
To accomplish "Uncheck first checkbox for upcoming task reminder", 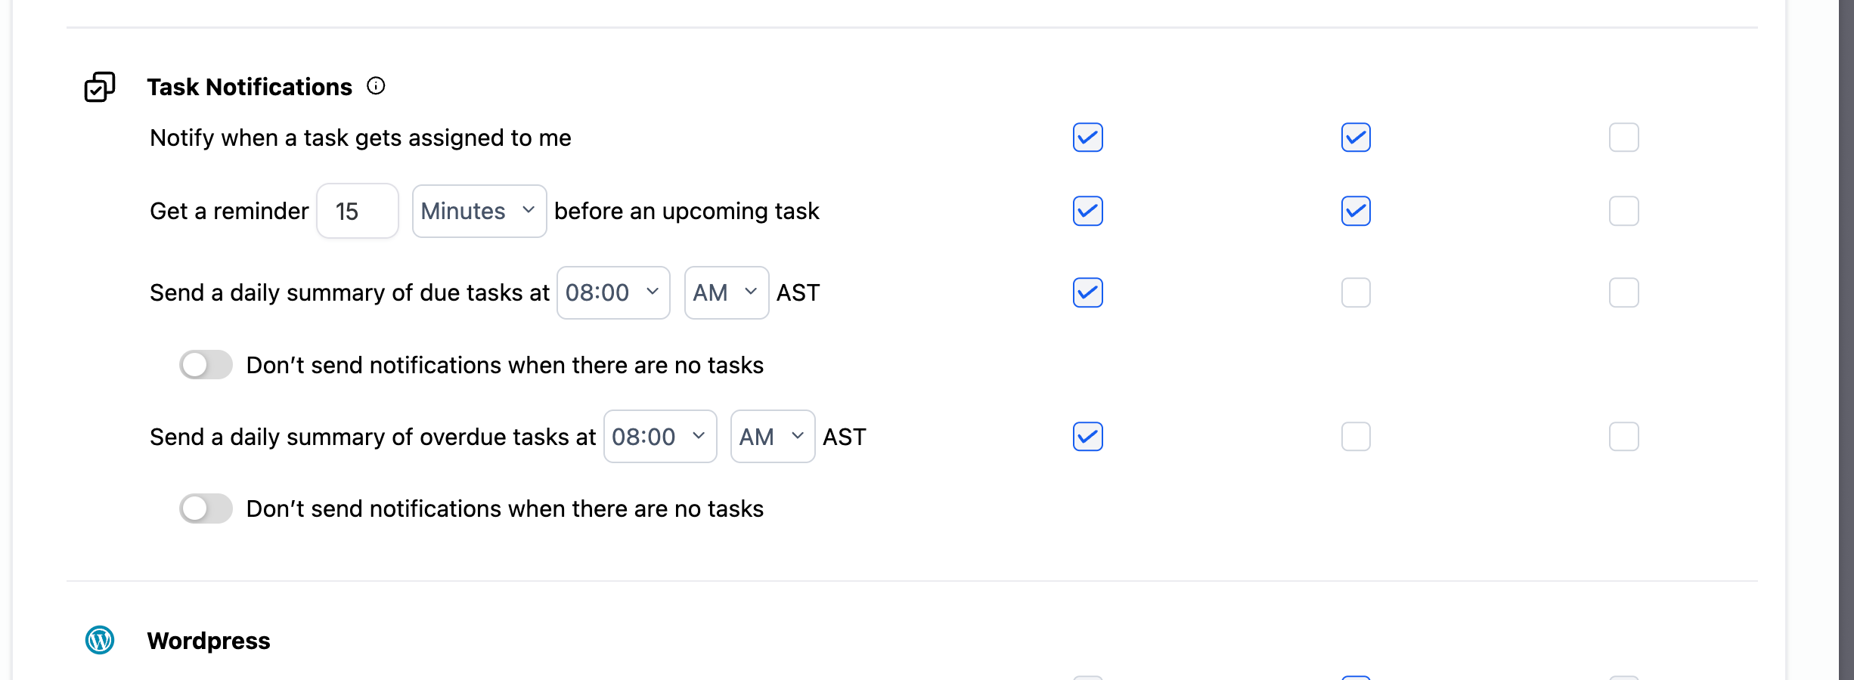I will (1087, 211).
